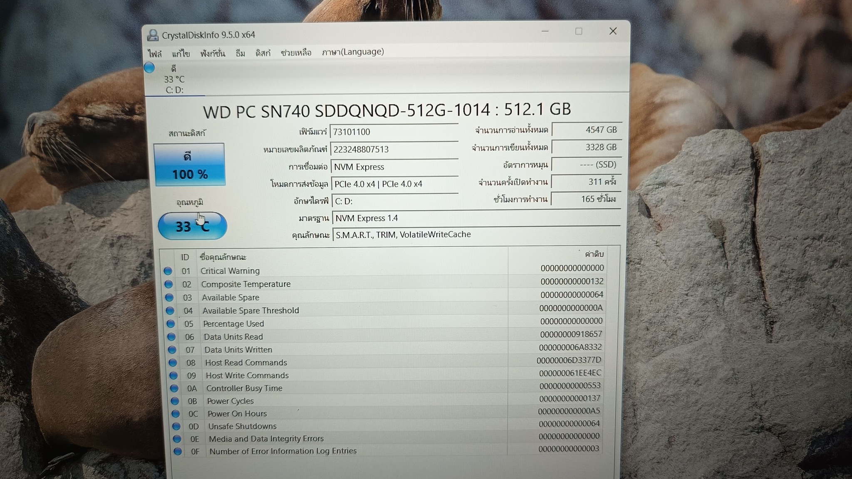Open the ไฟล์ (File) menu

[155, 54]
